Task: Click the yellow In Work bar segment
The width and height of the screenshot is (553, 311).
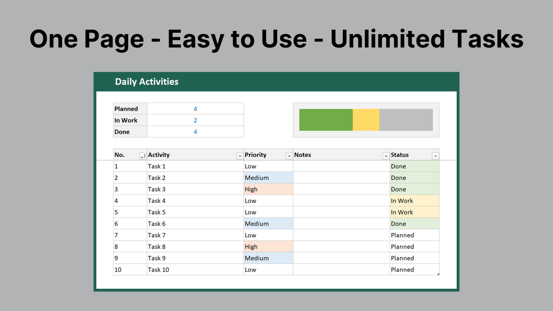Action: coord(366,120)
